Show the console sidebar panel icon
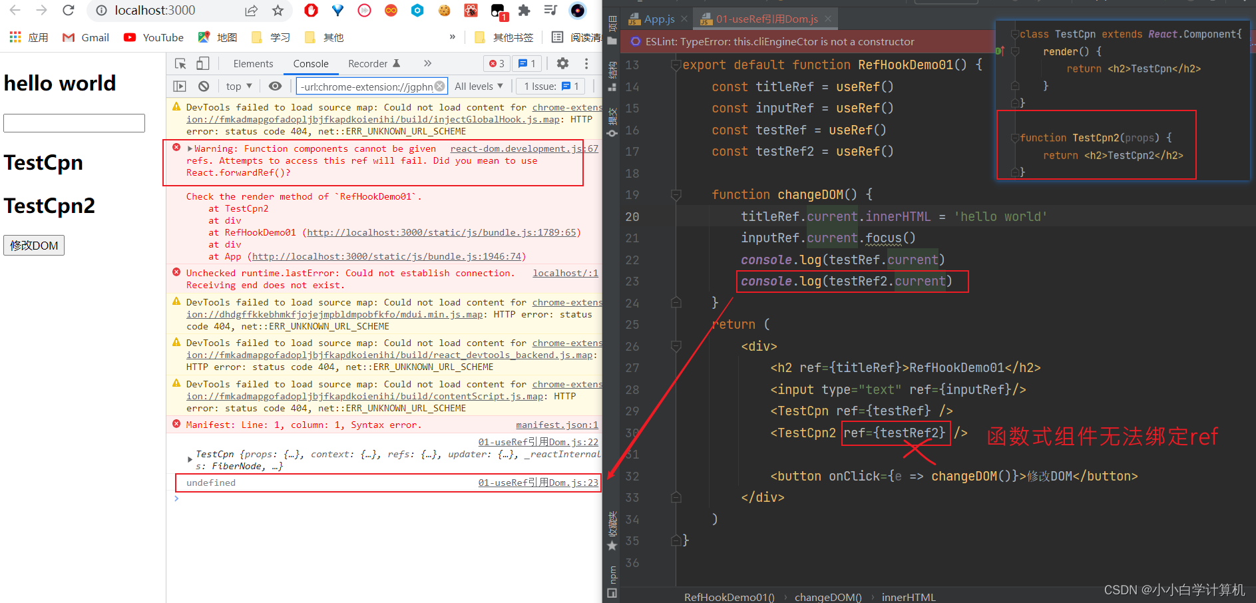 coord(180,86)
